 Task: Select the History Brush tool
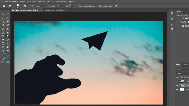click(3, 33)
